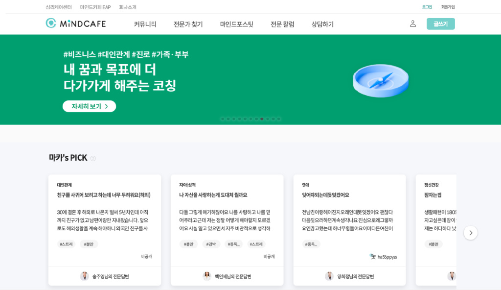Screen dimensions: 501x290
Task: Click the ha56ppyss user avatar icon
Action: pos(372,256)
